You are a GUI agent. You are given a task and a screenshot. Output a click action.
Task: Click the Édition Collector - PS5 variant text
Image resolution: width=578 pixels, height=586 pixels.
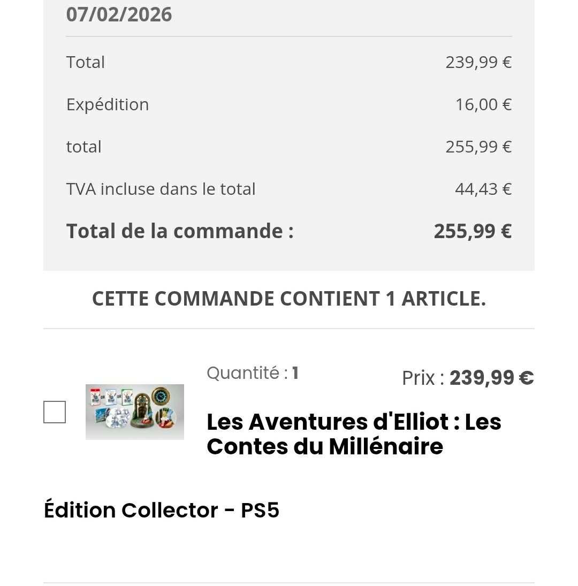pyautogui.click(x=162, y=510)
